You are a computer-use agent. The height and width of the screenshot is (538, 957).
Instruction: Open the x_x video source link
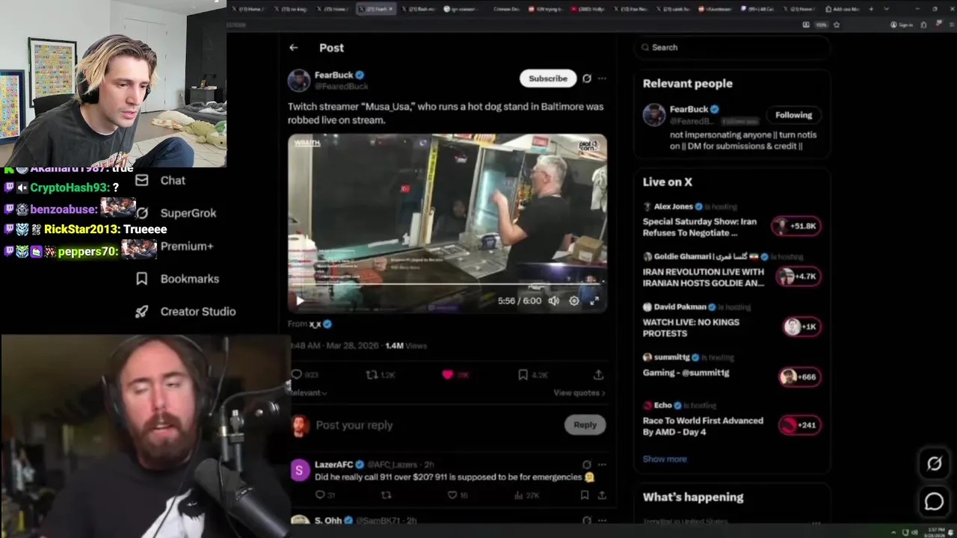point(315,324)
